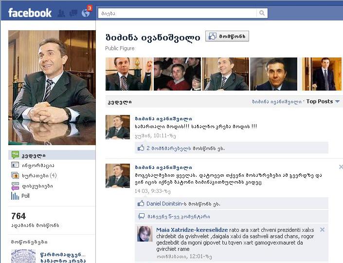Open the first photo in the strip
343x263 pixels.
[129, 74]
